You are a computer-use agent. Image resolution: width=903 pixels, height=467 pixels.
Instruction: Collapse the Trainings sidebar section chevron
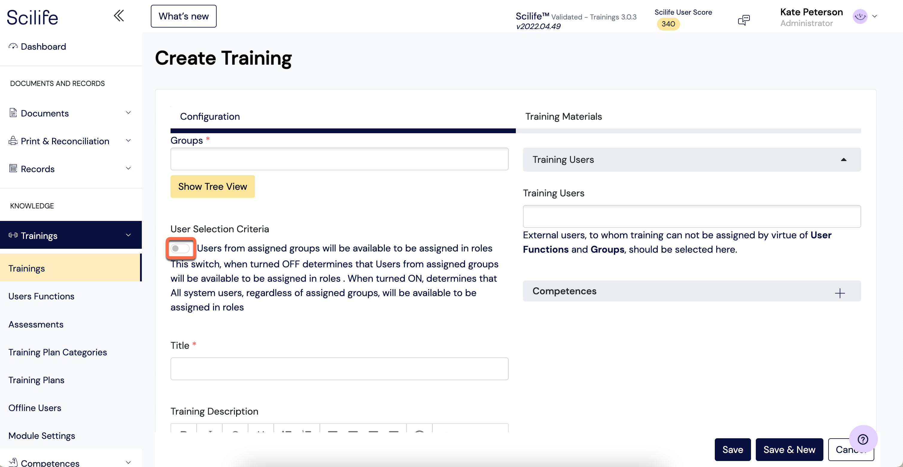coord(128,235)
